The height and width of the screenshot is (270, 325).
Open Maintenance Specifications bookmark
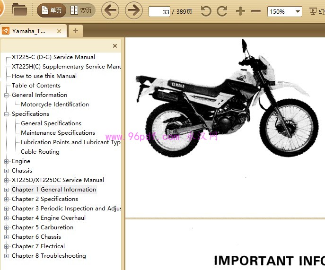(58, 132)
